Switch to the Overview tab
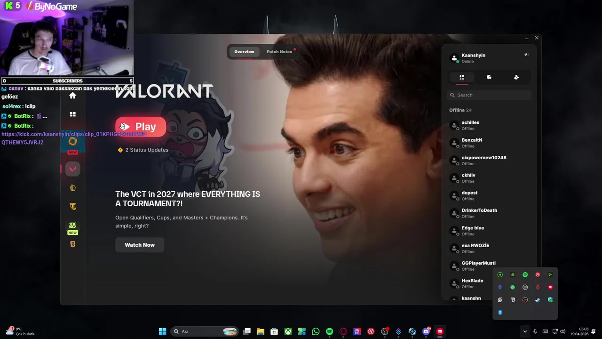 pos(244,52)
